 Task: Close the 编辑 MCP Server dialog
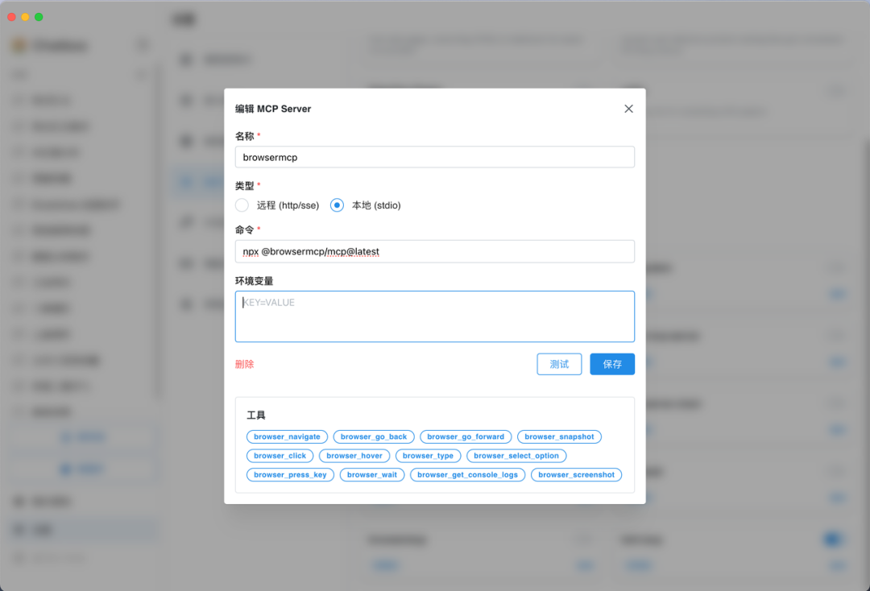[628, 109]
